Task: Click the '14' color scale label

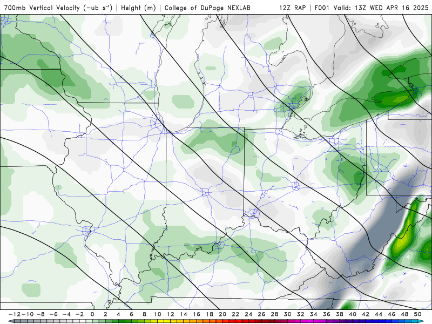Action: pos(184,314)
